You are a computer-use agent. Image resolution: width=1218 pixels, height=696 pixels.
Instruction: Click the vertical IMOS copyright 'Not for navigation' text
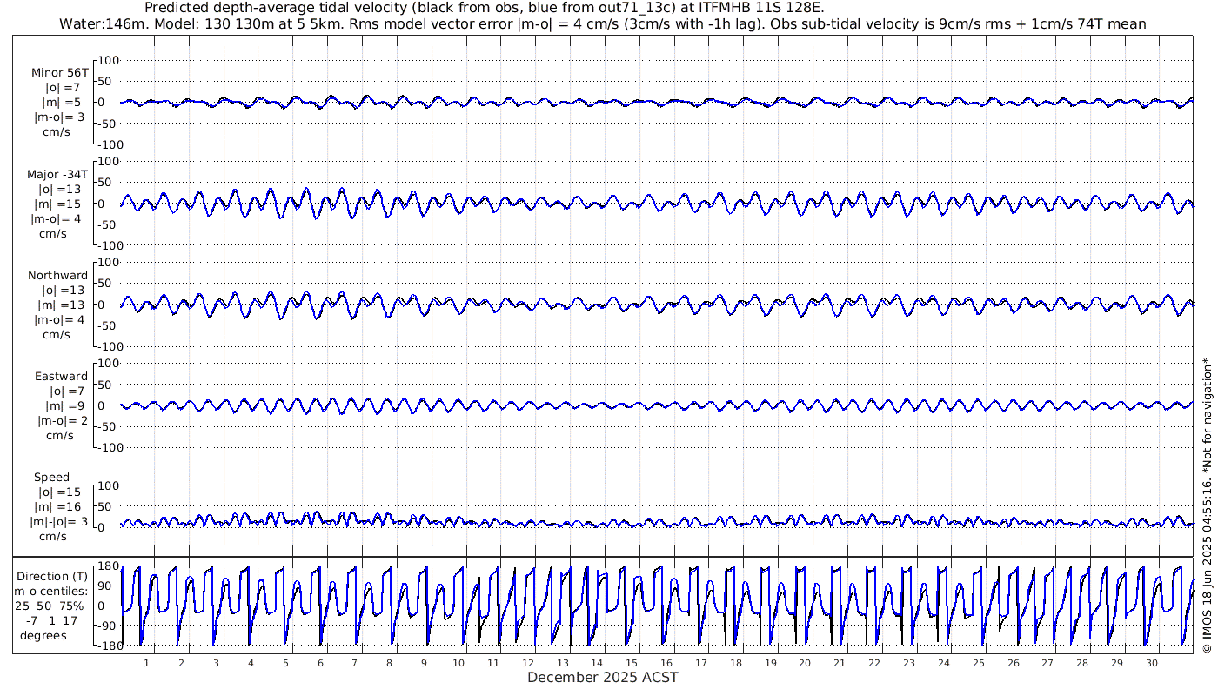pyautogui.click(x=1207, y=506)
